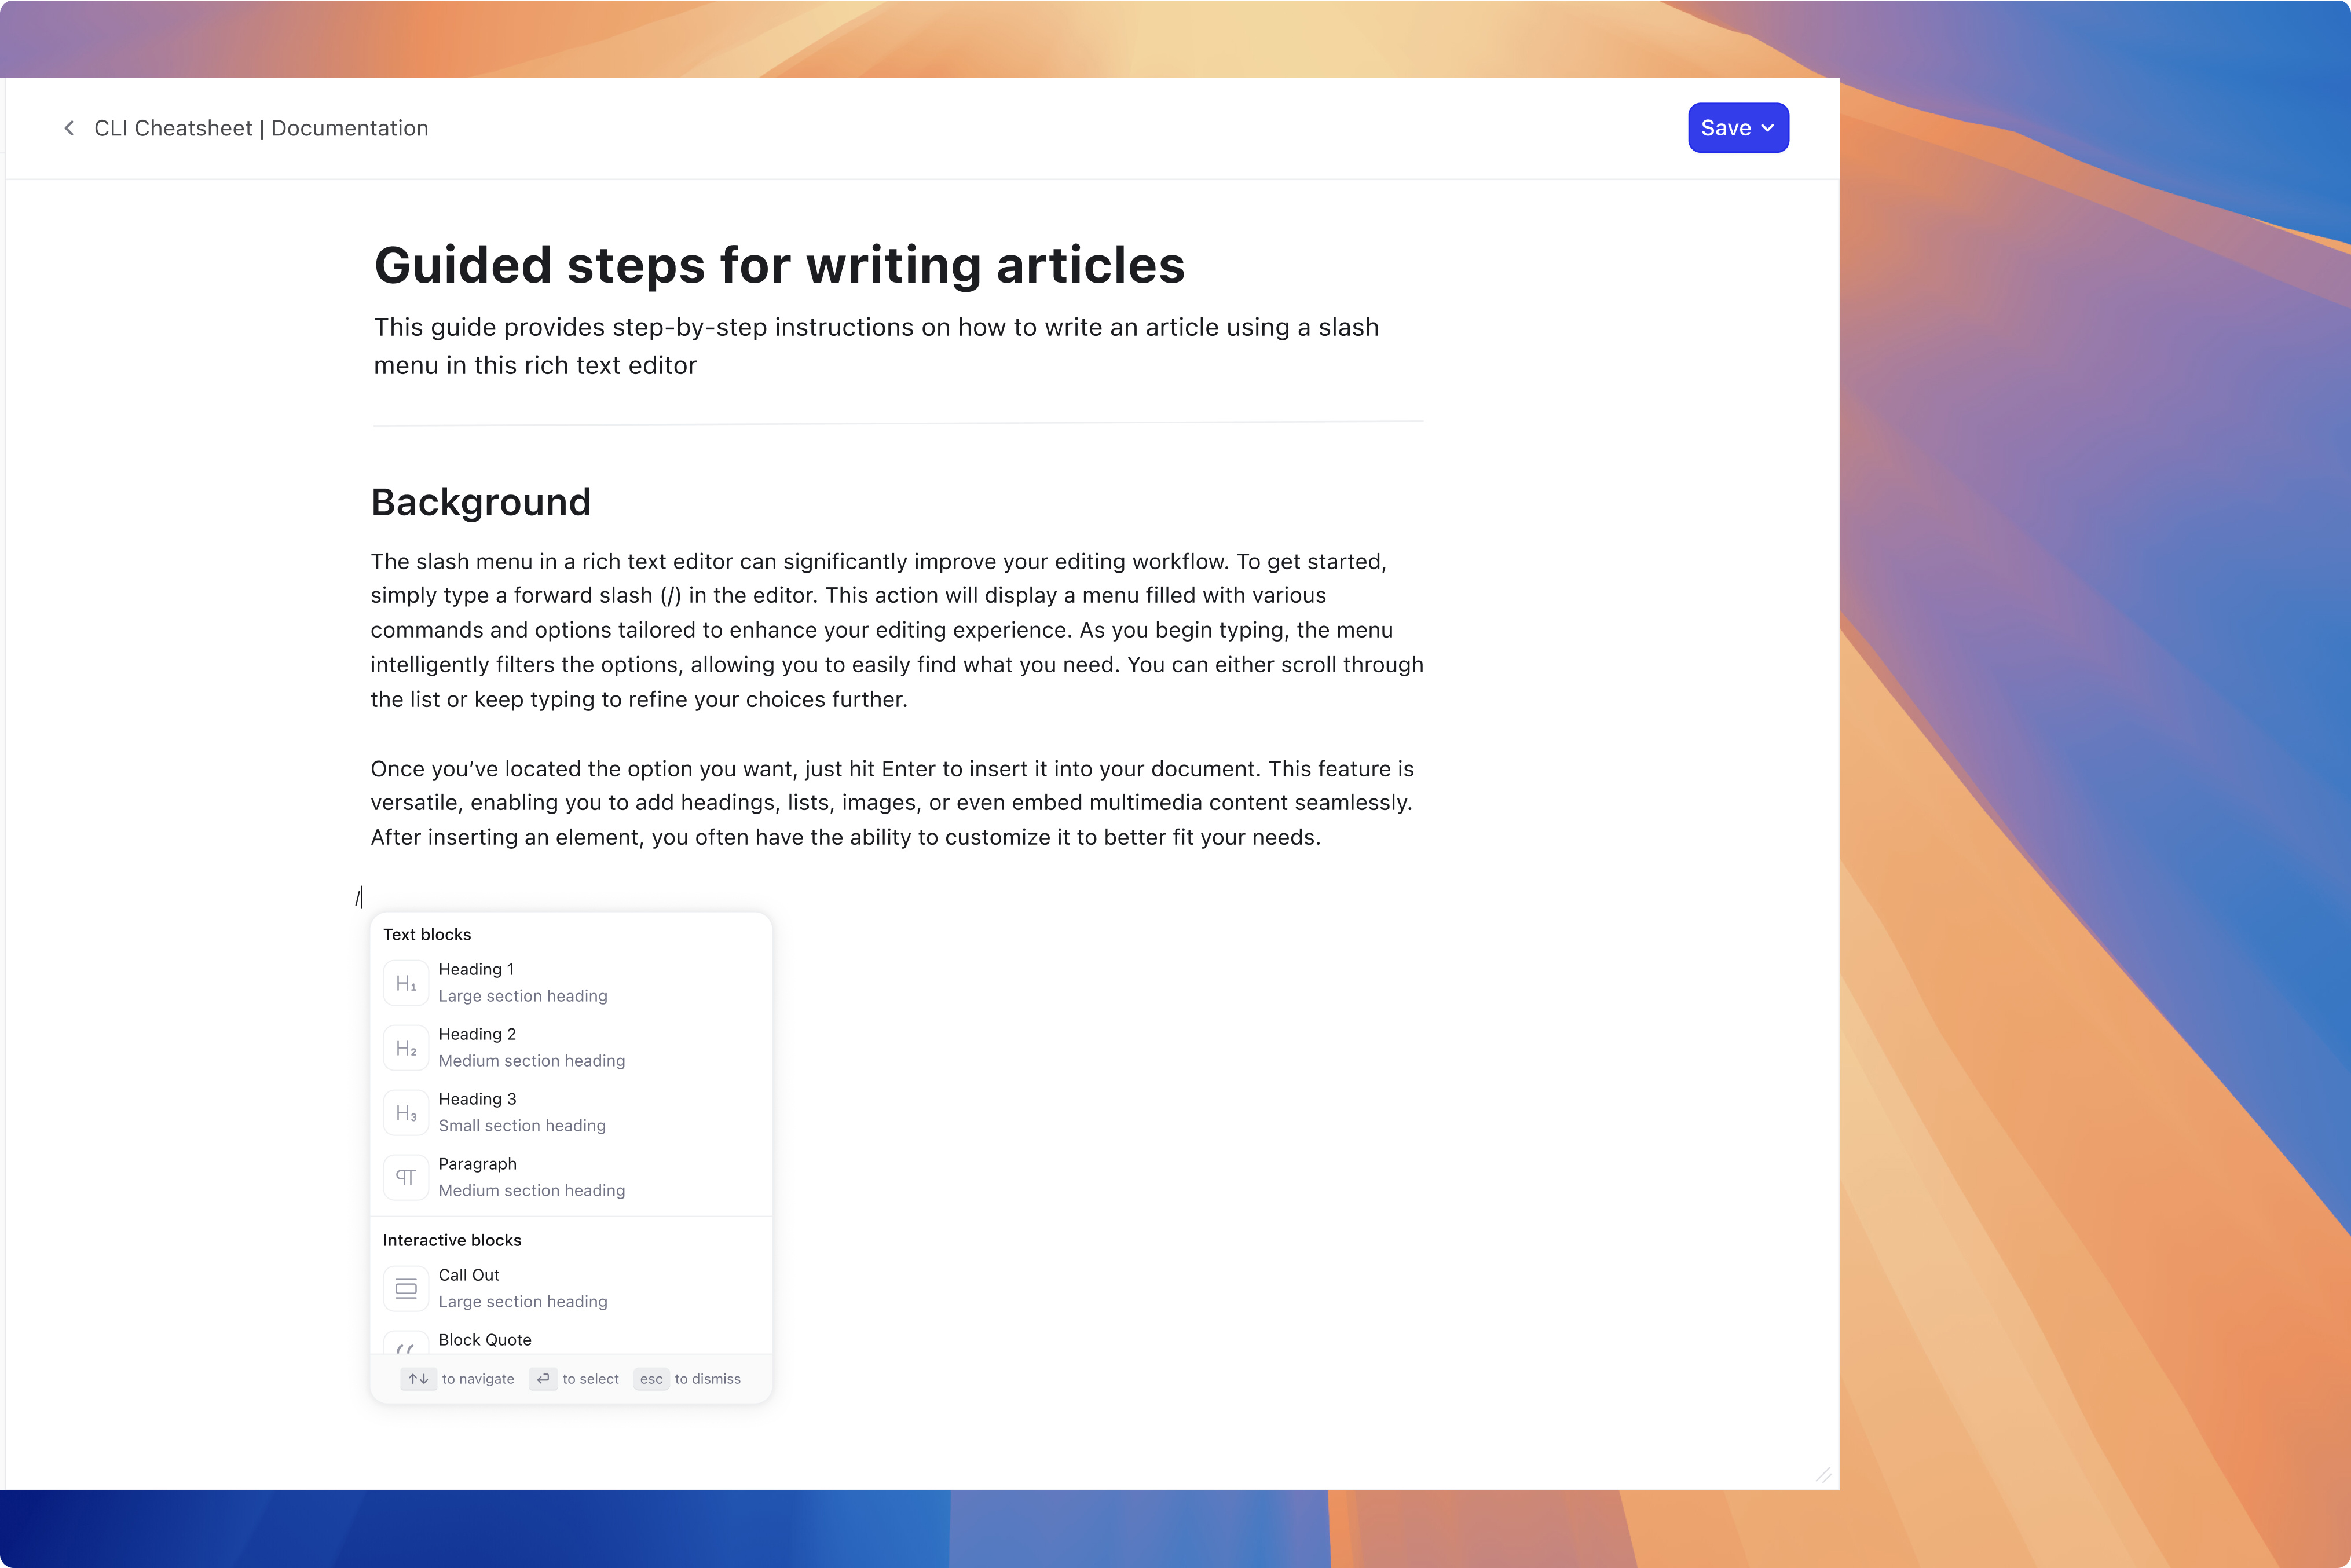Go back using left chevron icon
Screen dimensions: 2351x1568
point(69,128)
